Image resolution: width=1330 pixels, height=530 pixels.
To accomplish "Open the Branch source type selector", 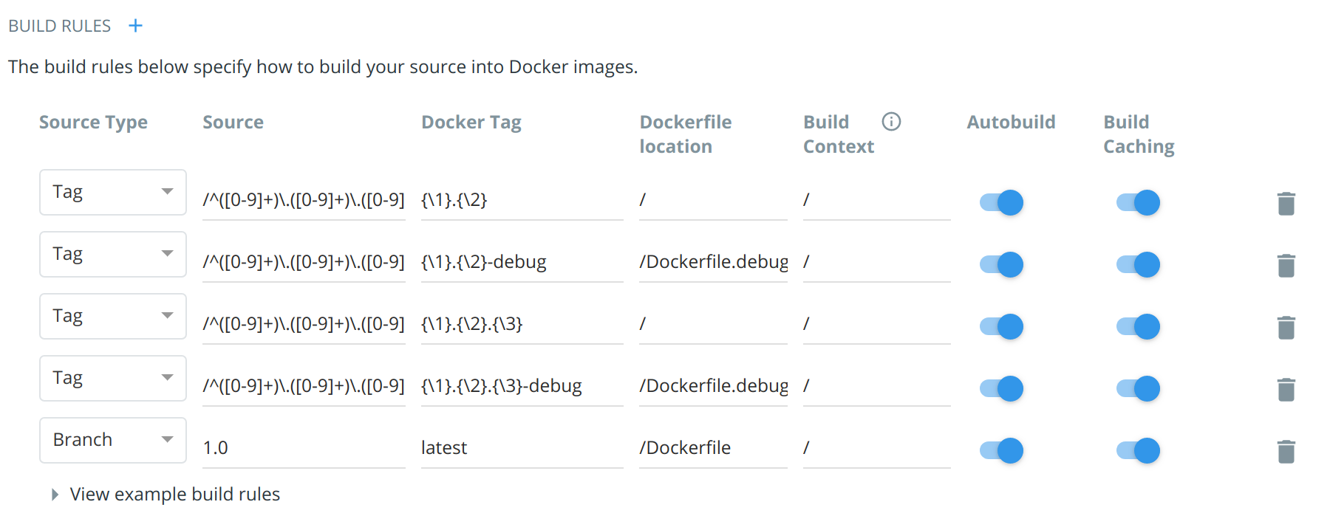I will click(112, 440).
